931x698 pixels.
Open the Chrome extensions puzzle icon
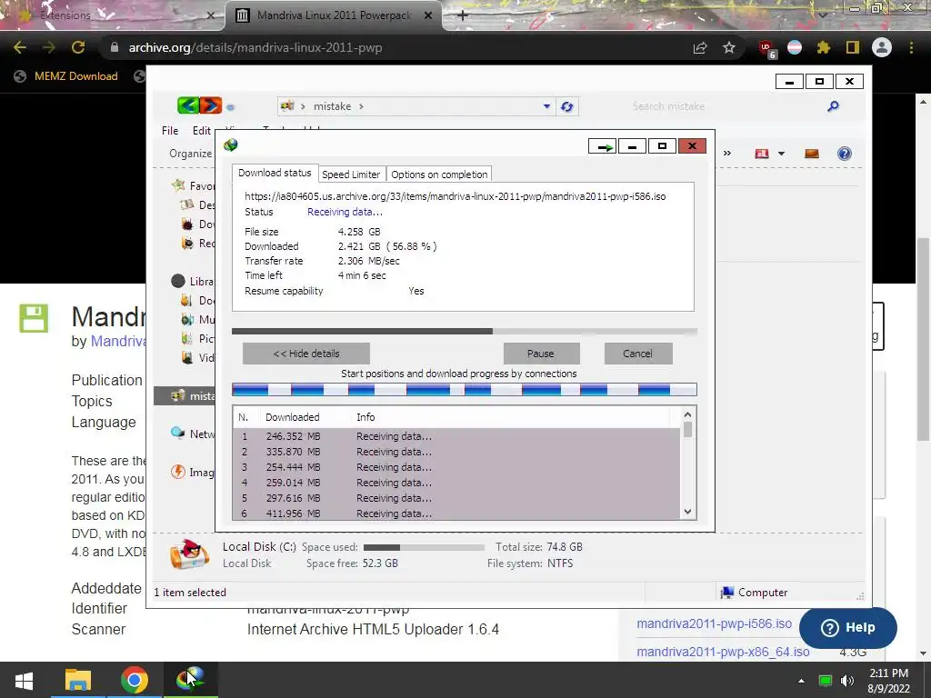pyautogui.click(x=823, y=47)
